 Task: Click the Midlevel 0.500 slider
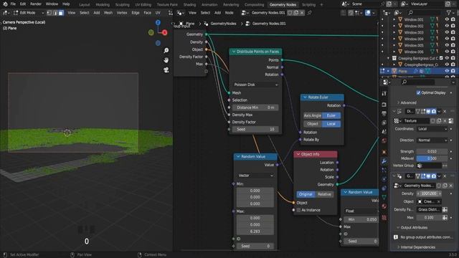[x=432, y=158]
